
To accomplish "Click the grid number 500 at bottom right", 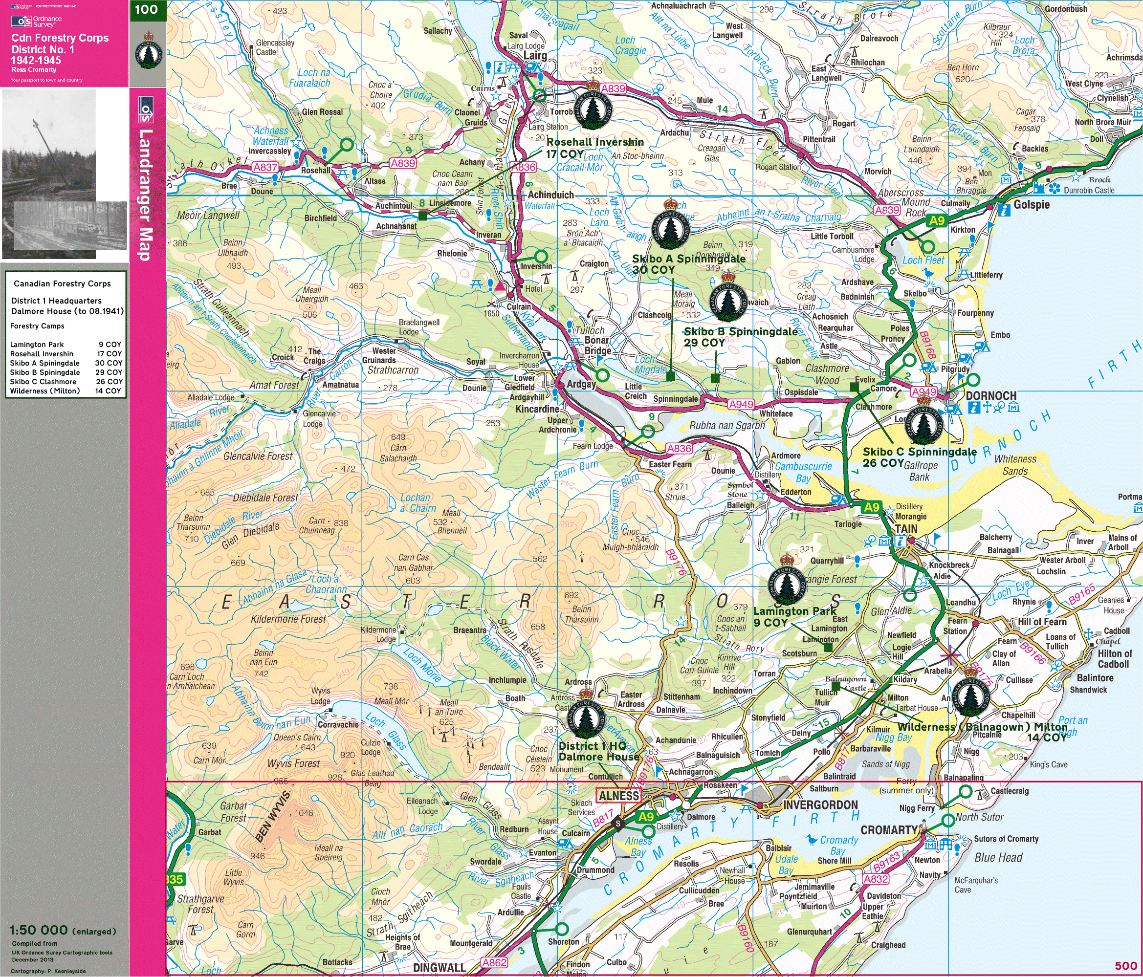I will (1125, 965).
